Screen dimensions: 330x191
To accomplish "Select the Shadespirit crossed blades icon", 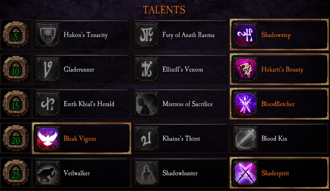I will 246,173.
